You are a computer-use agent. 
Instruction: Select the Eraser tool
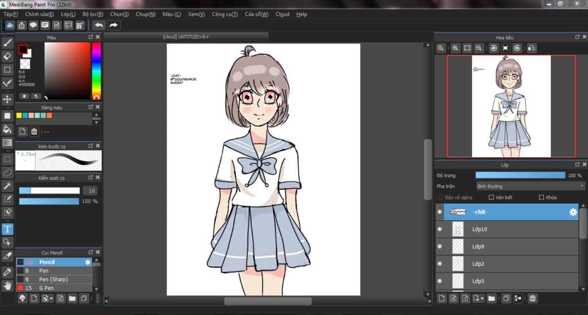point(7,56)
